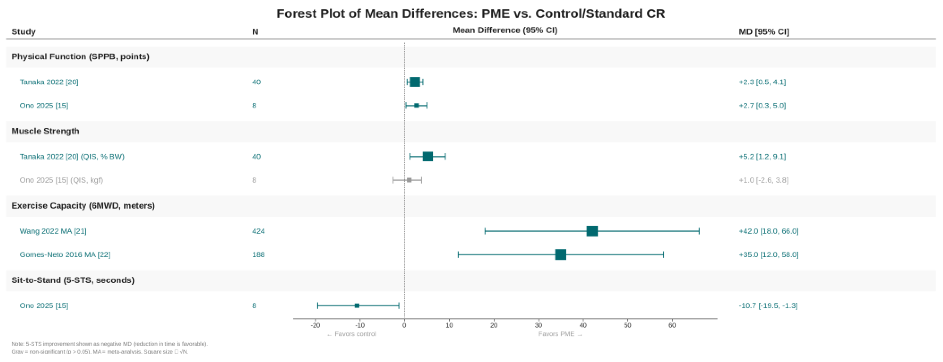Screen dimensions: 943x362
Task: Click the Ono 2025 [15] SPPB study label
Action: 44,106
